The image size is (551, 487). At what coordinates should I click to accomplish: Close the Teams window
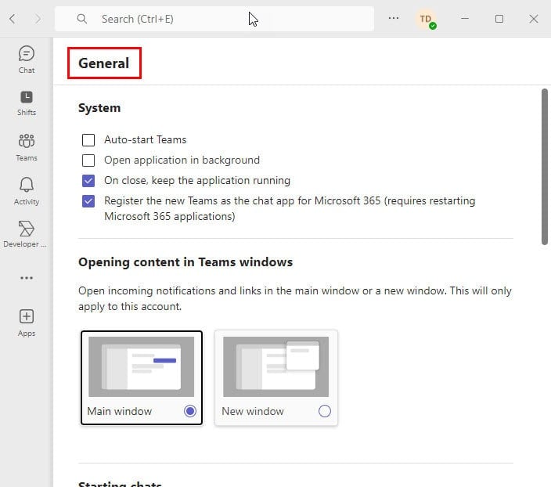click(534, 19)
